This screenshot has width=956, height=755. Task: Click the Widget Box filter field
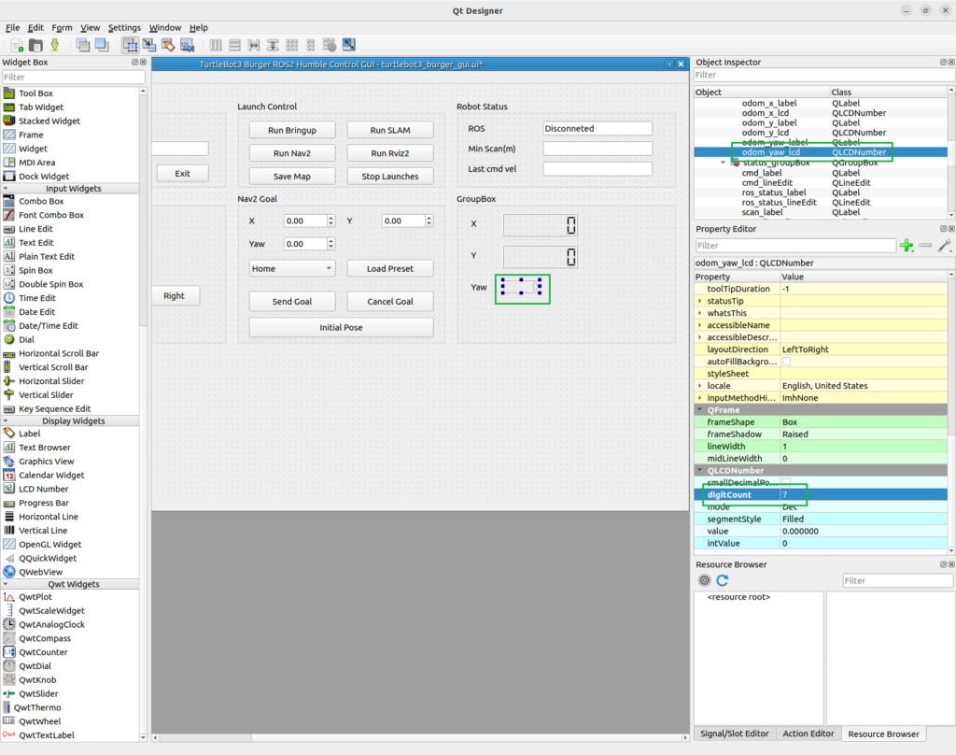(73, 77)
